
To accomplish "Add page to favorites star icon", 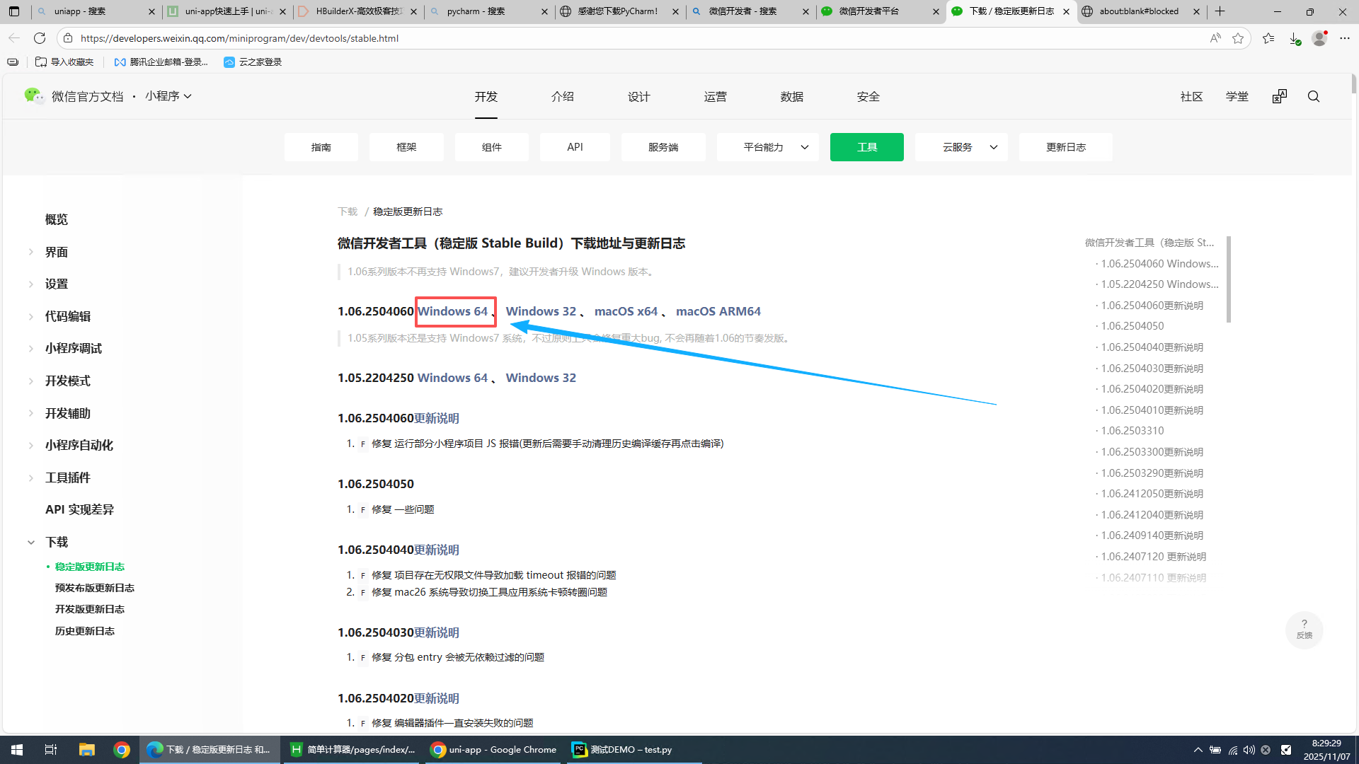I will (1238, 38).
